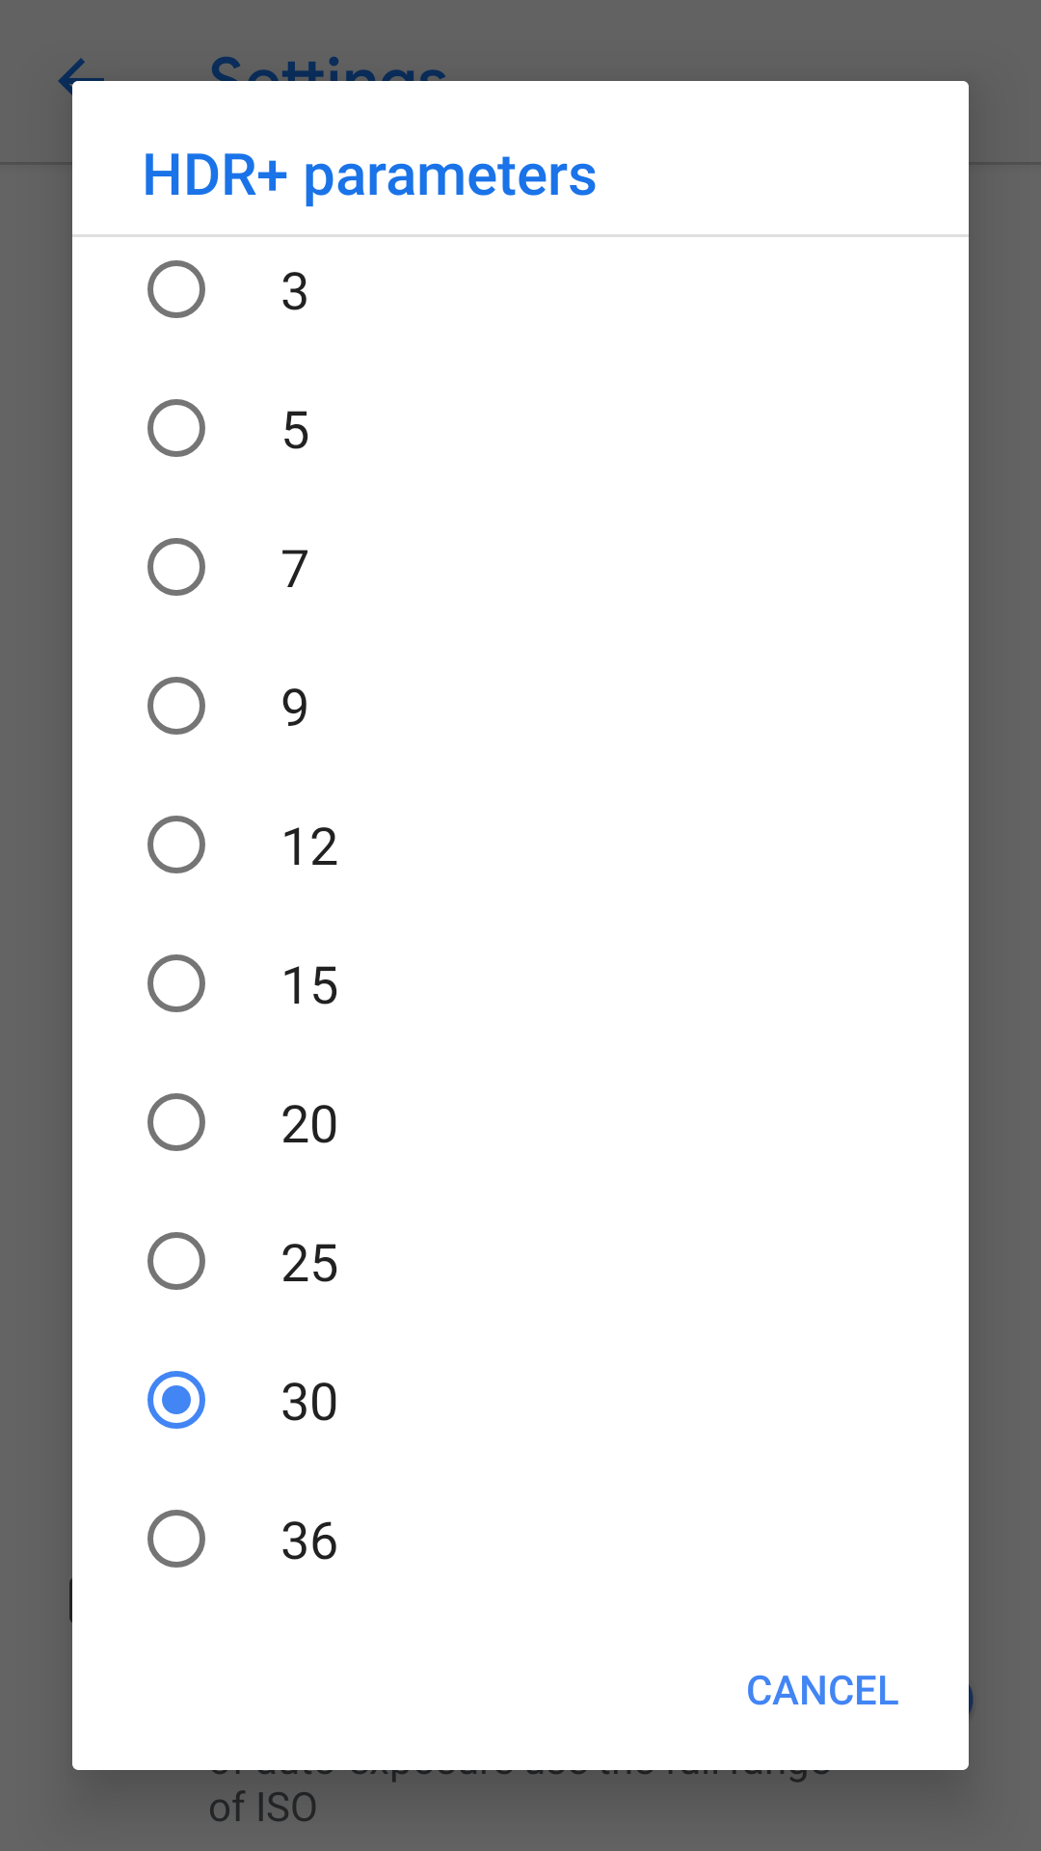The width and height of the screenshot is (1041, 1851).
Task: Click the selected radio button for 30
Action: (x=176, y=1400)
